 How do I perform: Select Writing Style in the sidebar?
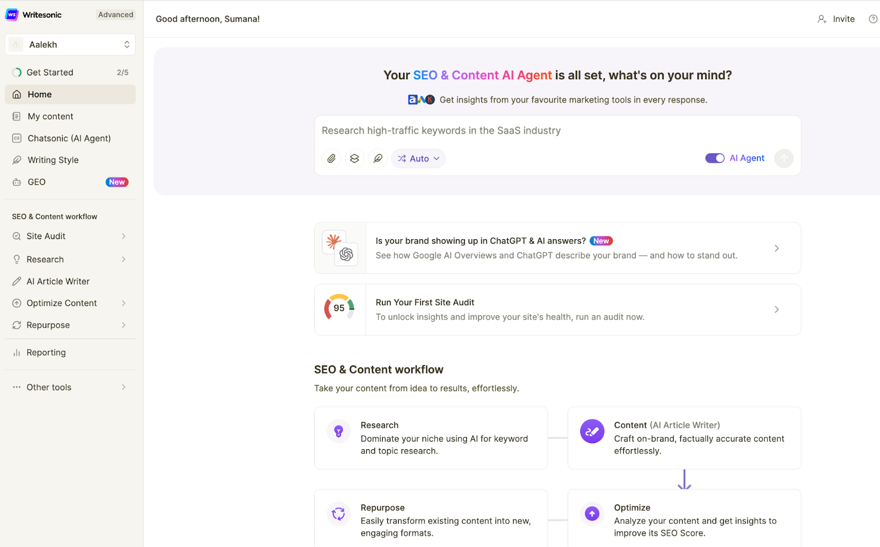(70, 160)
